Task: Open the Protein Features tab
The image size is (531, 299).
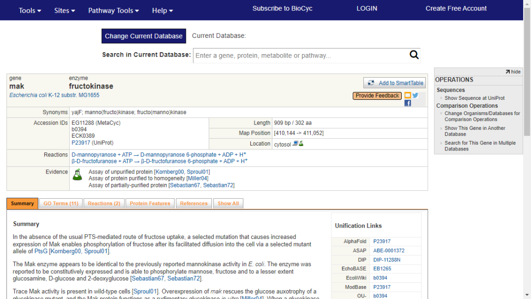Action: click(150, 204)
